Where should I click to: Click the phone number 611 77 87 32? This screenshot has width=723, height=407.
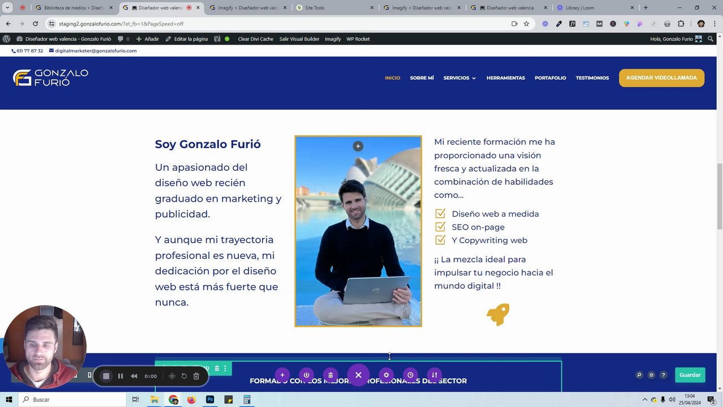point(28,51)
